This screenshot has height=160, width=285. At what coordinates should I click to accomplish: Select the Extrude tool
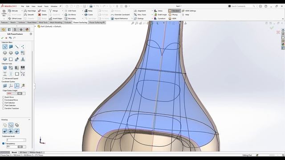pos(13,11)
